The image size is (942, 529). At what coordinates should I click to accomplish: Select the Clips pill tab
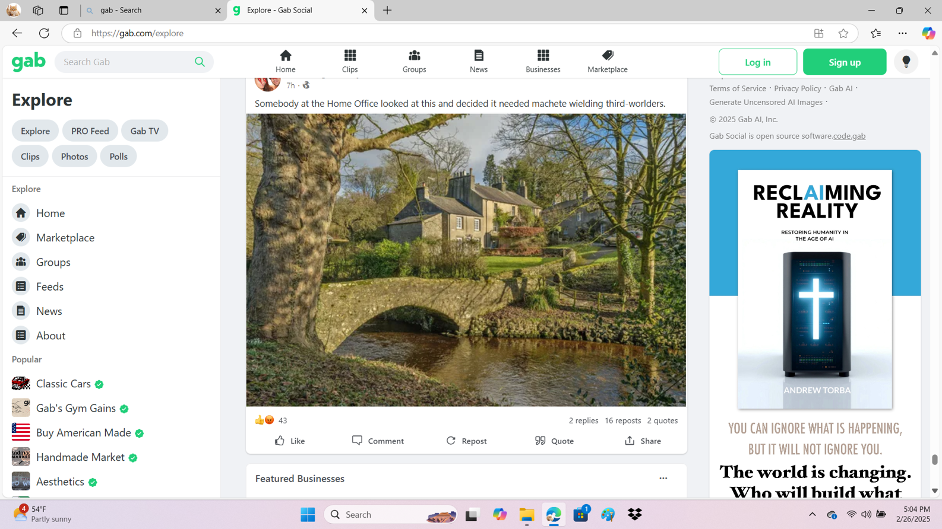[30, 157]
